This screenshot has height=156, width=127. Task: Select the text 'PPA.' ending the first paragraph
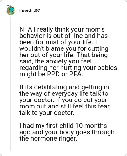pos(76,74)
